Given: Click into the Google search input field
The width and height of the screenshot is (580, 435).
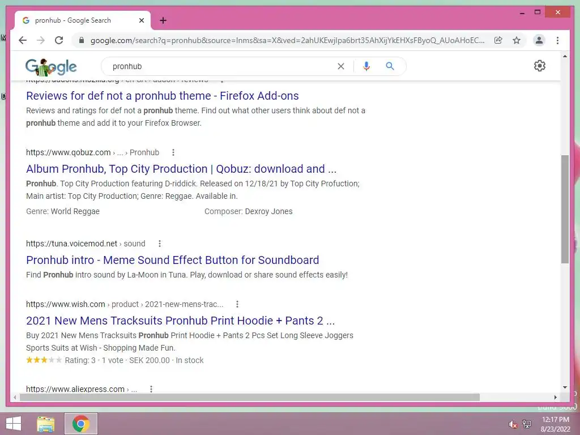Looking at the screenshot, I should [x=222, y=66].
